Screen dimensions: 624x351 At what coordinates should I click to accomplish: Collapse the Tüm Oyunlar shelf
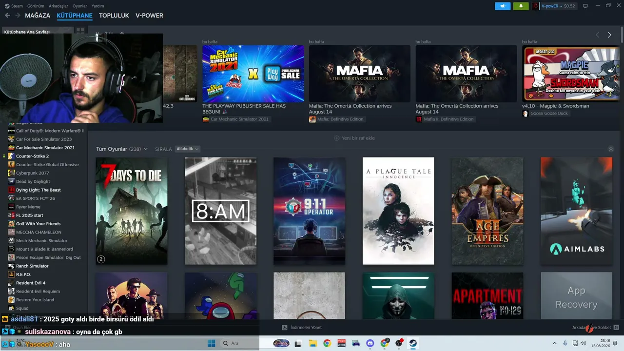click(611, 149)
